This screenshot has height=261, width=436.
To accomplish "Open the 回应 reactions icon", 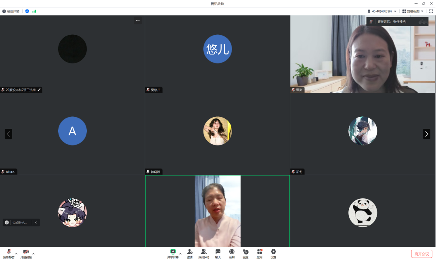I will click(x=245, y=253).
